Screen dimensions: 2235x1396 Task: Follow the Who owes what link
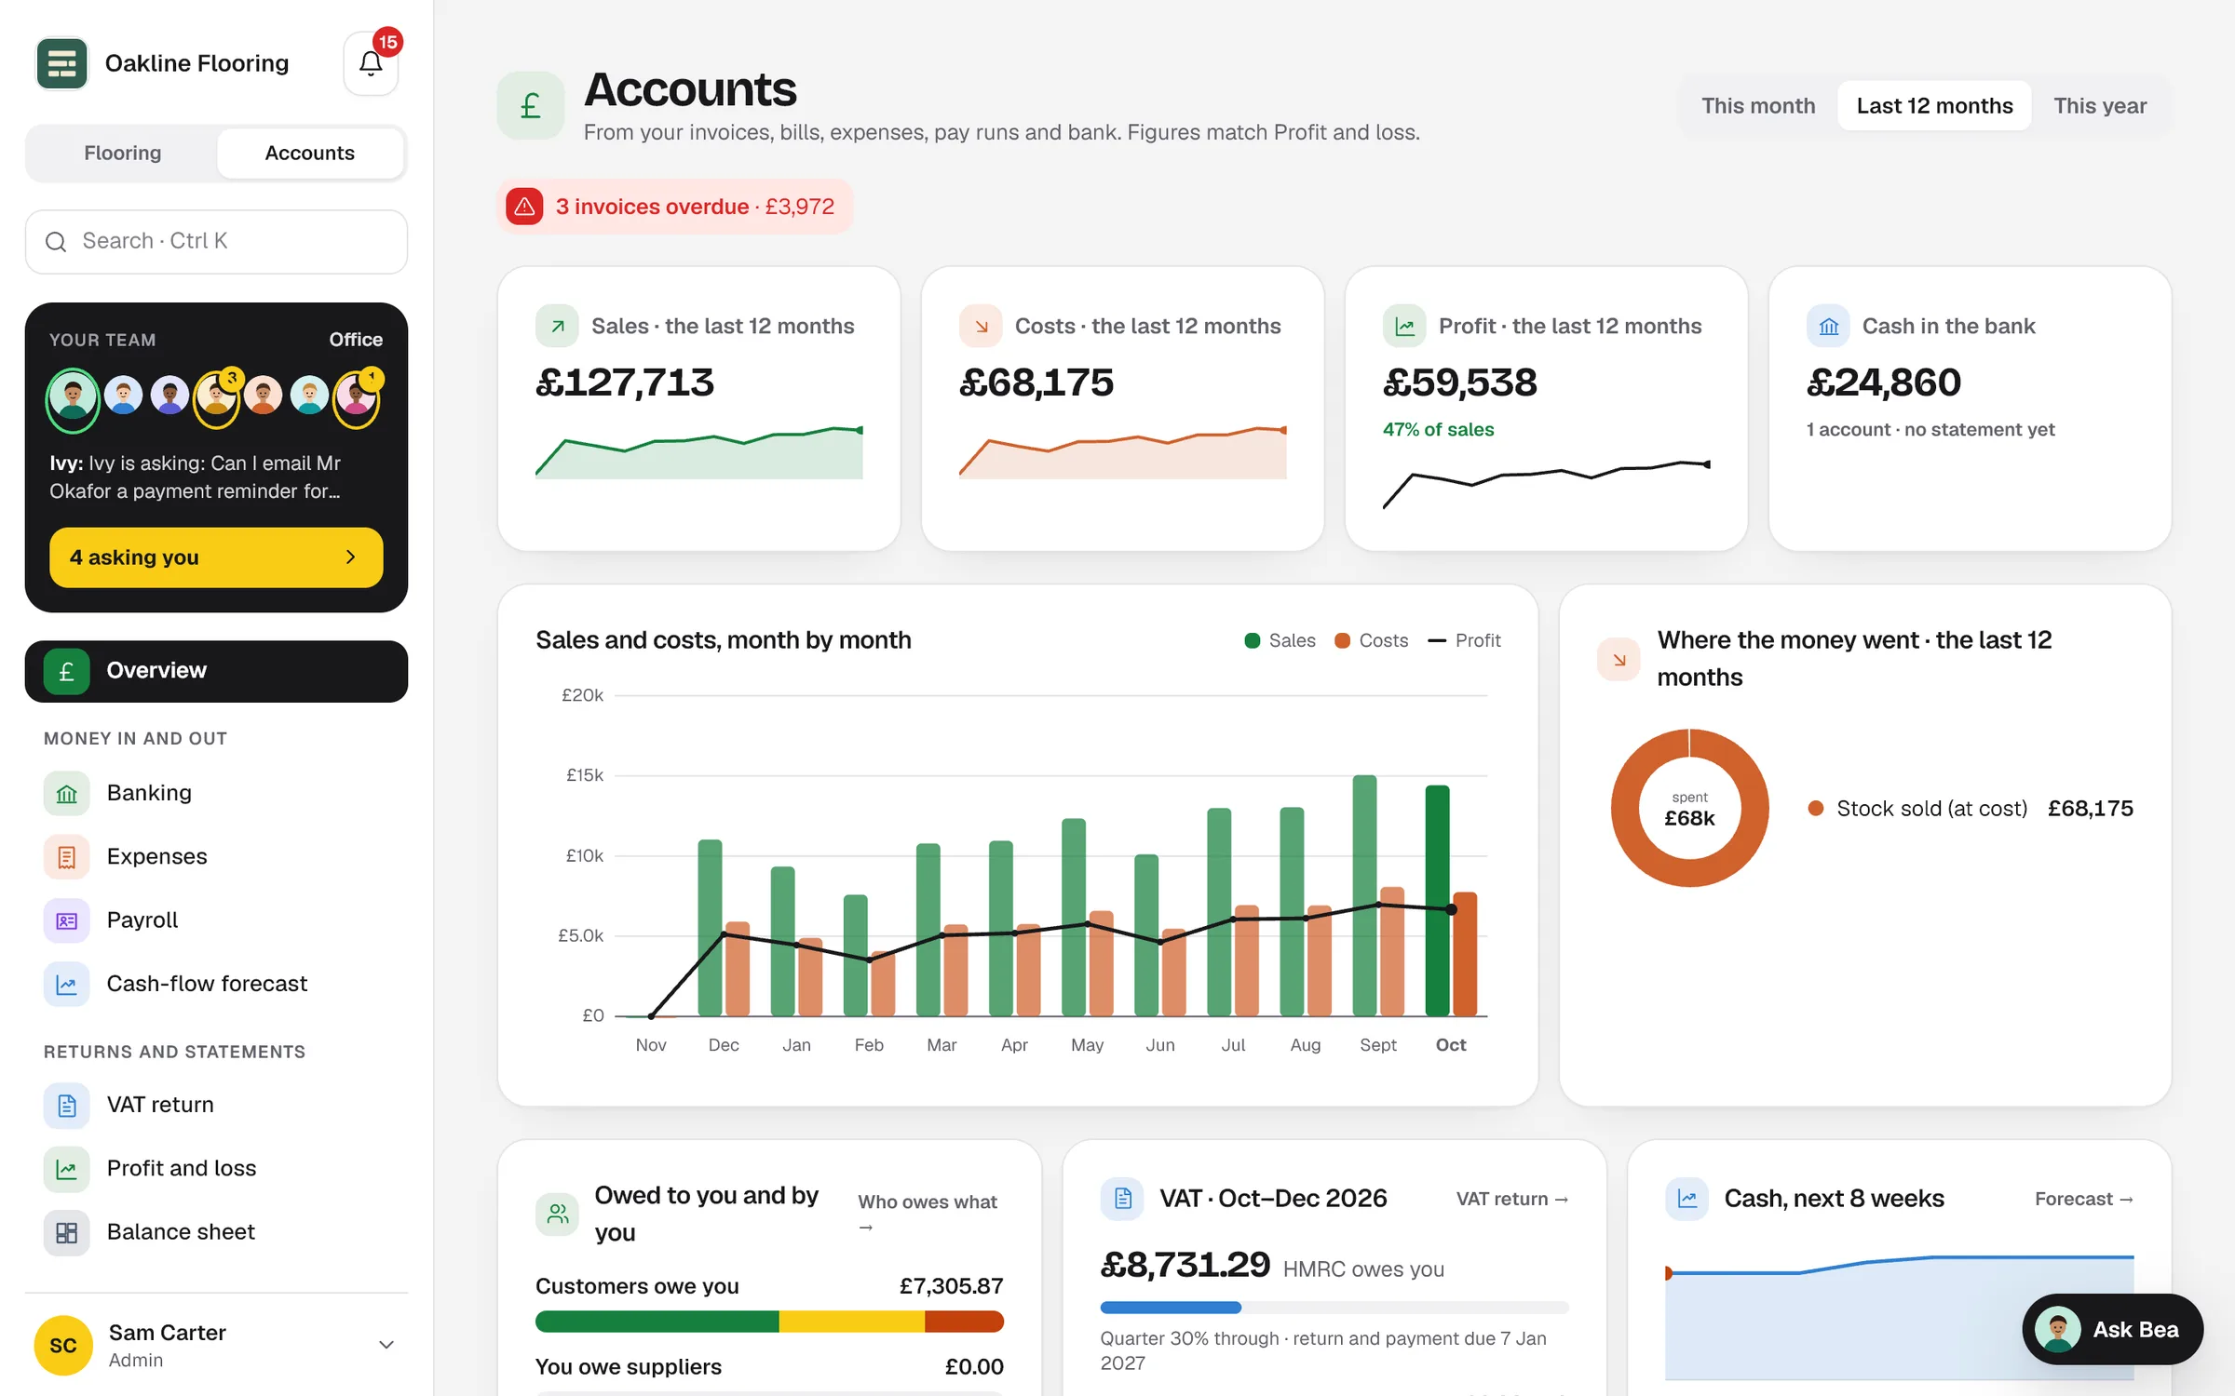click(x=928, y=1214)
